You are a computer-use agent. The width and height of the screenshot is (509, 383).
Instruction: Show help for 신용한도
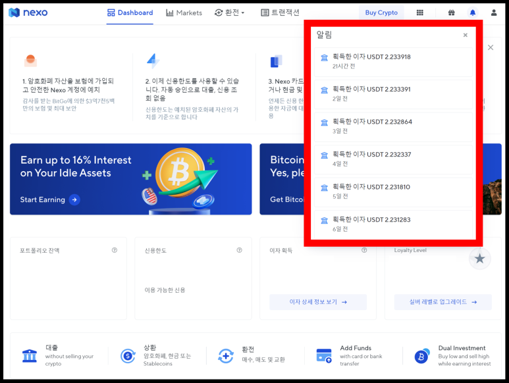(x=239, y=250)
